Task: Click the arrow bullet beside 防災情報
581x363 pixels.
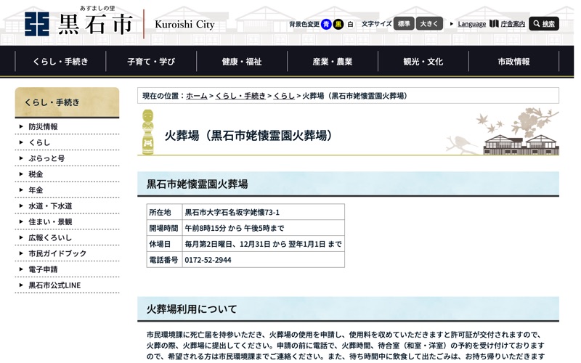Action: pyautogui.click(x=21, y=126)
